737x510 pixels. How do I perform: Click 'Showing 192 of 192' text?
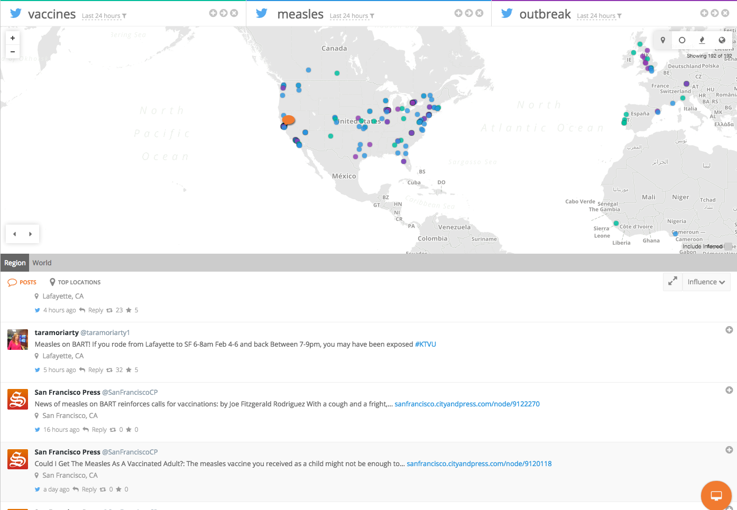tap(709, 56)
